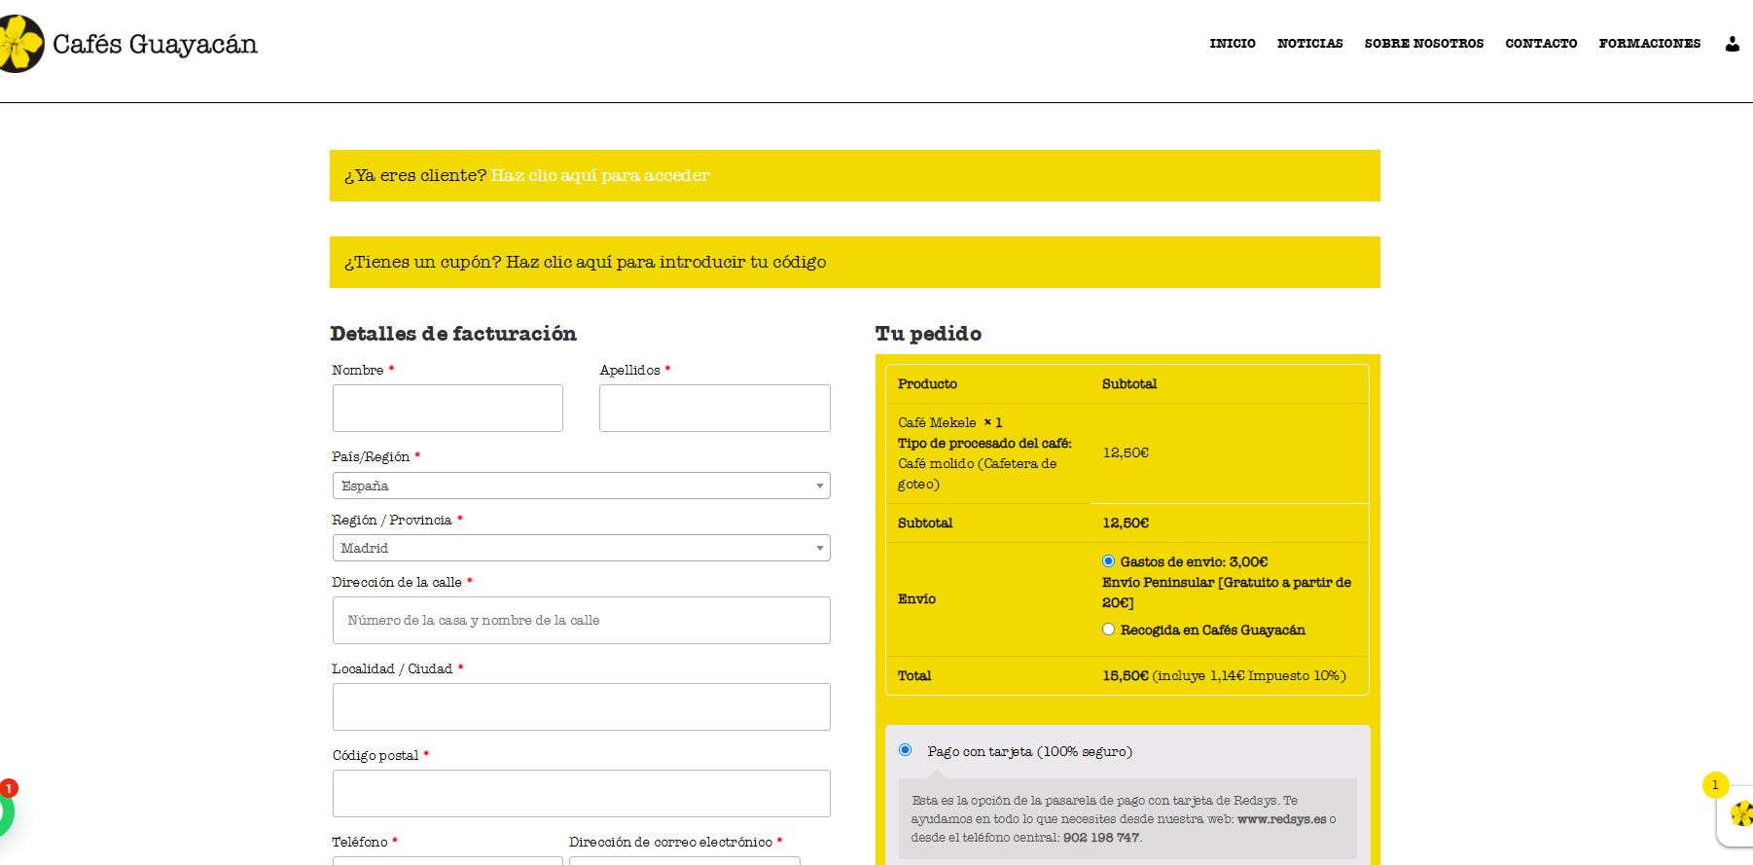Click 'Haz clic aquí para acceder' link
This screenshot has height=865, width=1753.
[x=600, y=175]
